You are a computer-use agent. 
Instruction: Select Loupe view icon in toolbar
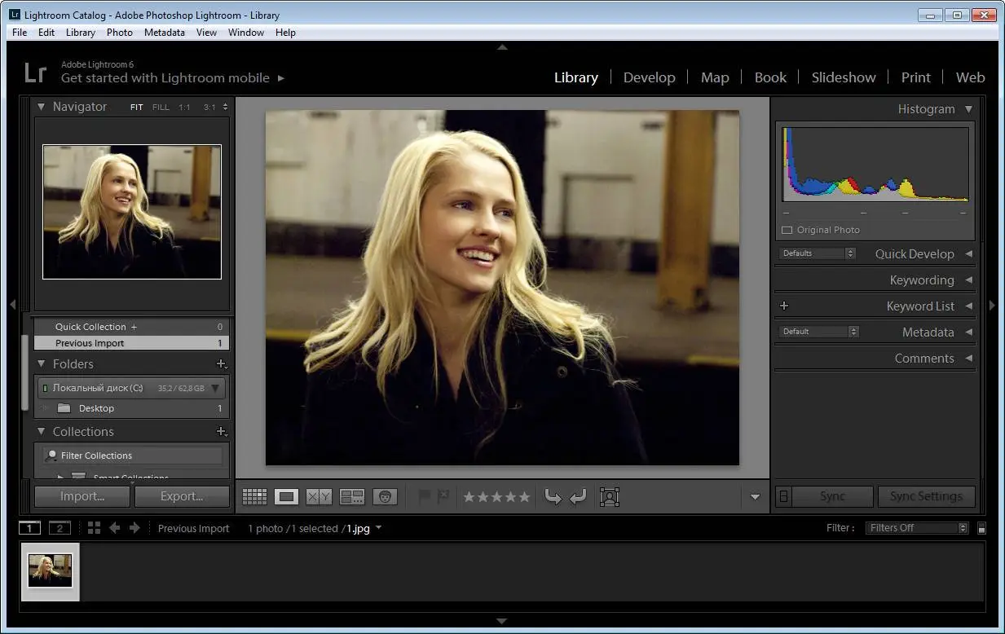click(286, 496)
